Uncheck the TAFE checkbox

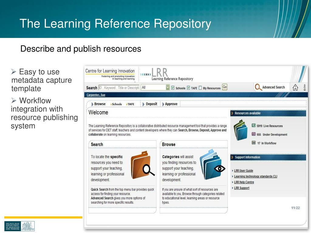188,88
